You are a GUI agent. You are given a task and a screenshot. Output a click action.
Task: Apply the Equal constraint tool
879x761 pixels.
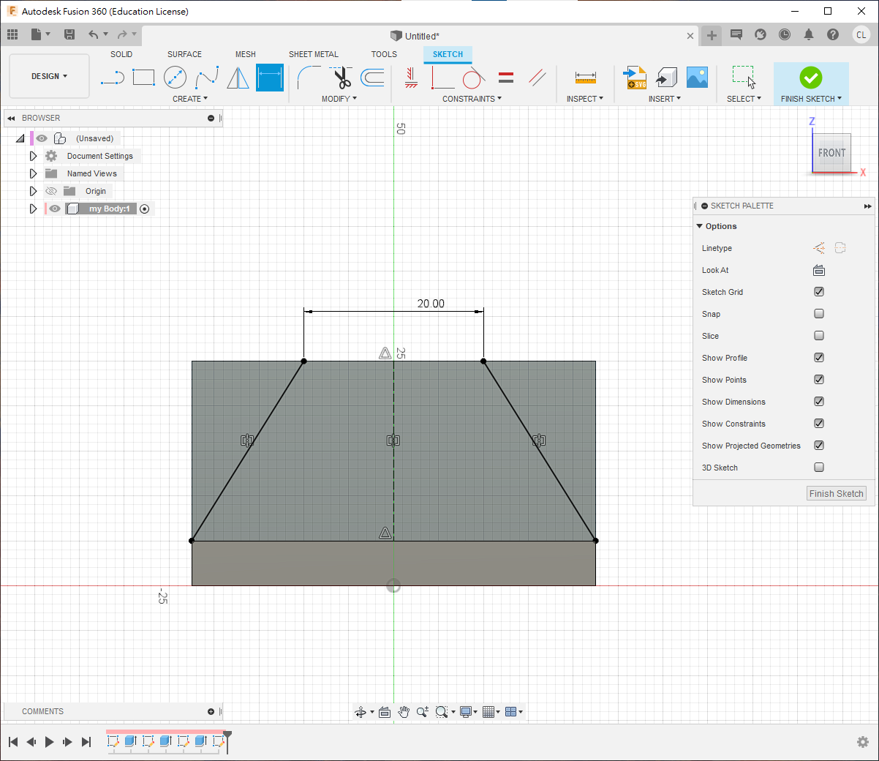click(505, 78)
